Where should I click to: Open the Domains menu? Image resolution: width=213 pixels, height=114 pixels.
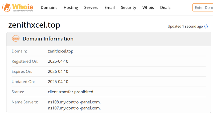pos(49,7)
